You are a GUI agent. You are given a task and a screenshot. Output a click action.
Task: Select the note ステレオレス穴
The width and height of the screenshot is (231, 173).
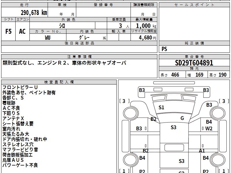[x=18, y=144]
